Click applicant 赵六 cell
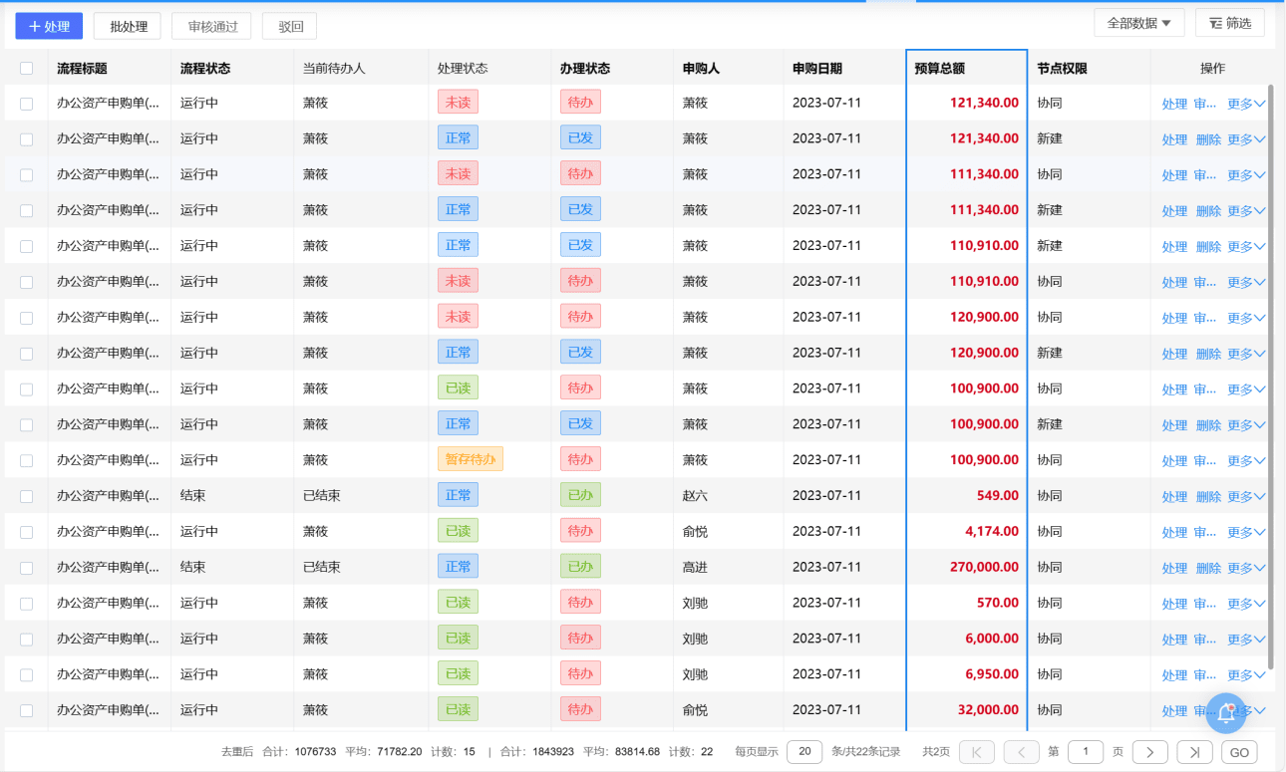The width and height of the screenshot is (1286, 772). click(695, 496)
